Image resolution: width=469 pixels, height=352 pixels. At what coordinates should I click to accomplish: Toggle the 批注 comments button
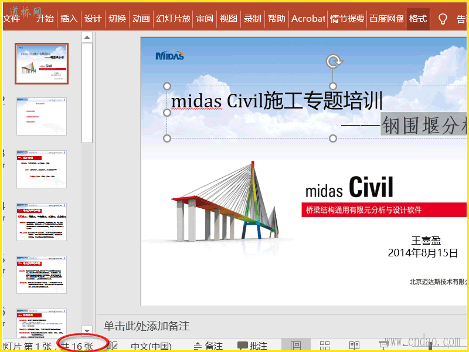[x=252, y=346]
